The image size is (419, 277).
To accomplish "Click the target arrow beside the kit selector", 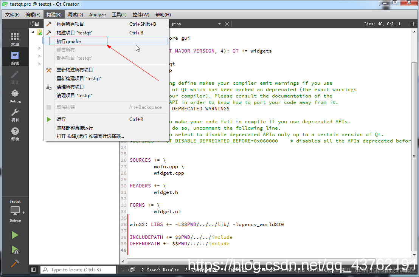I will pos(24,212).
